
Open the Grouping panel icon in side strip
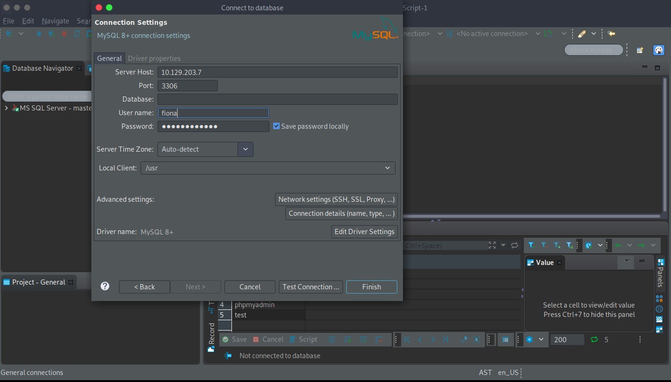(659, 298)
